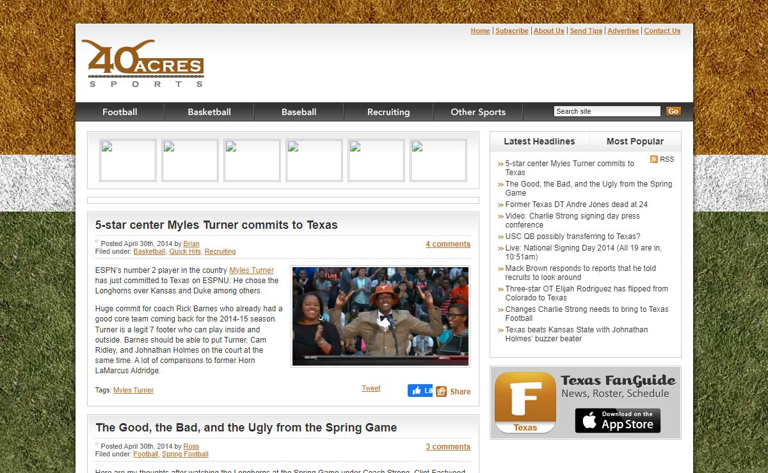Switch to the Latest Headlines tab
This screenshot has height=473, width=768.
click(540, 141)
